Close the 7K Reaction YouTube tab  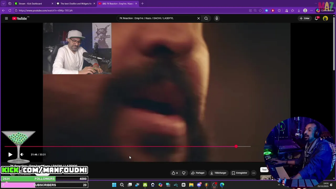[x=136, y=4]
